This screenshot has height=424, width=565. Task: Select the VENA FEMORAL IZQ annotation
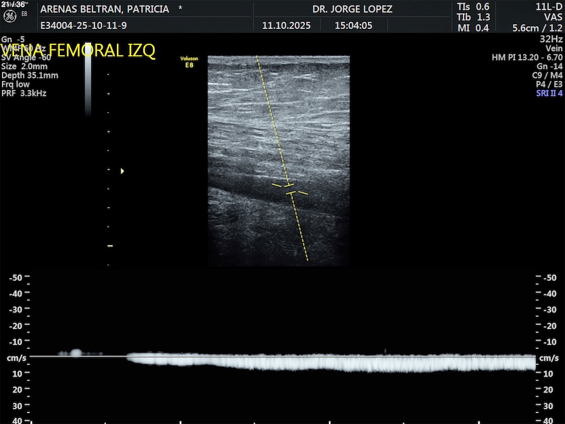pos(78,51)
